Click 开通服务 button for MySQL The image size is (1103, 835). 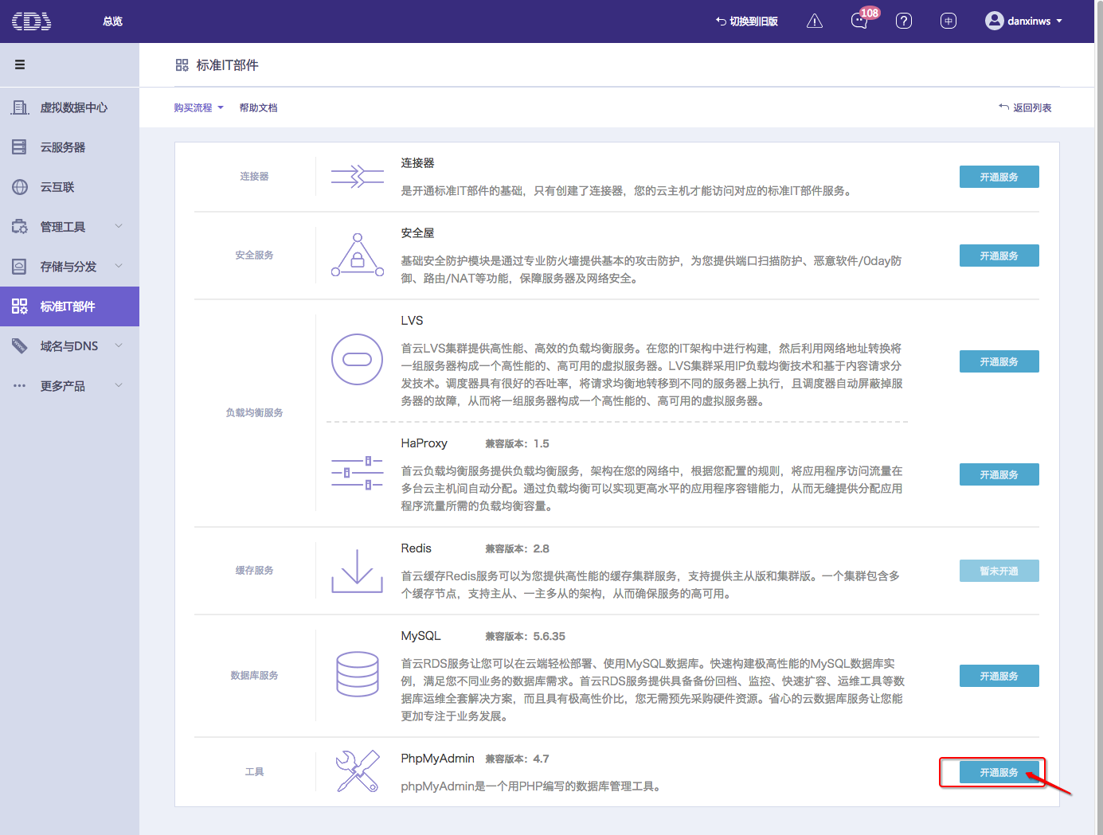(999, 676)
